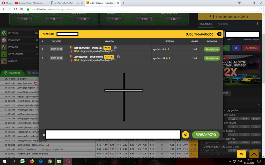Open File Explorer from taskbar
The height and width of the screenshot is (165, 265).
click(59, 161)
